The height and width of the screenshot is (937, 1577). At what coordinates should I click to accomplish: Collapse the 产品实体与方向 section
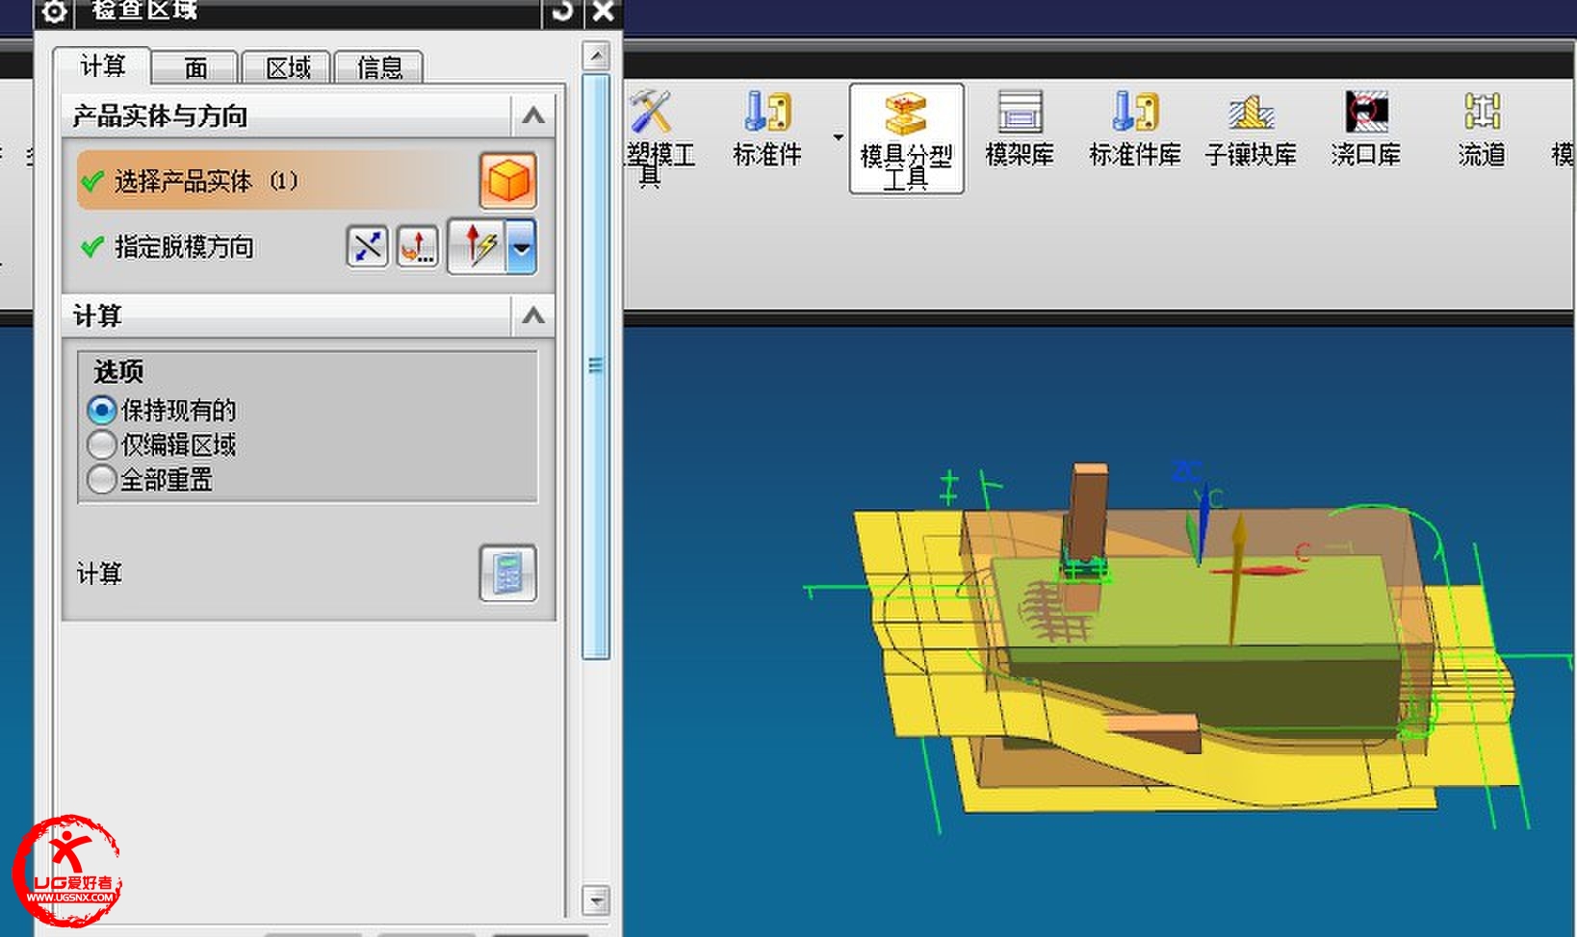(x=533, y=117)
